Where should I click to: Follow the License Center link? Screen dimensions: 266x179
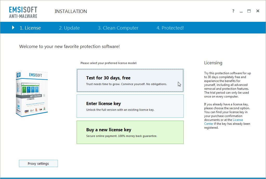pyautogui.click(x=237, y=120)
